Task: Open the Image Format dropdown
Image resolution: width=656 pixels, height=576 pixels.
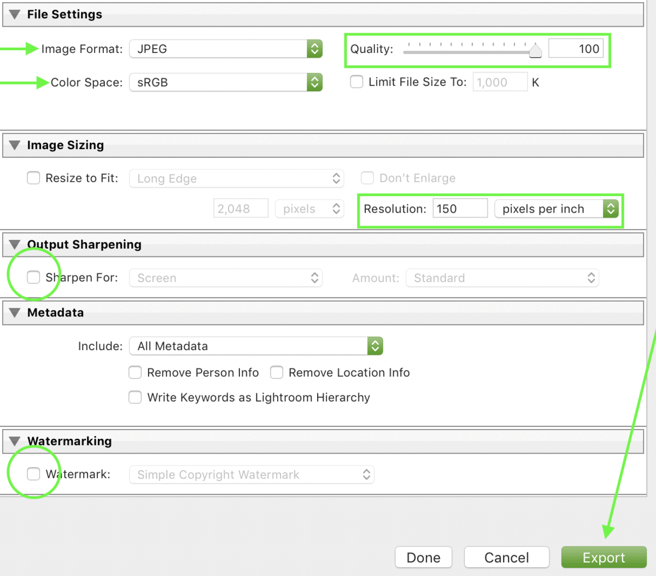Action: [x=226, y=49]
